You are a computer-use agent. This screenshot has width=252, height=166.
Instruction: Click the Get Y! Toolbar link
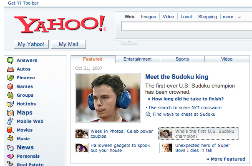(x=23, y=3)
